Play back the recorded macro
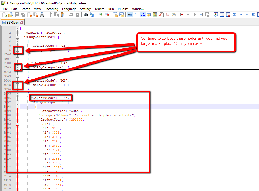This screenshot has width=259, height=191. coord(195,15)
